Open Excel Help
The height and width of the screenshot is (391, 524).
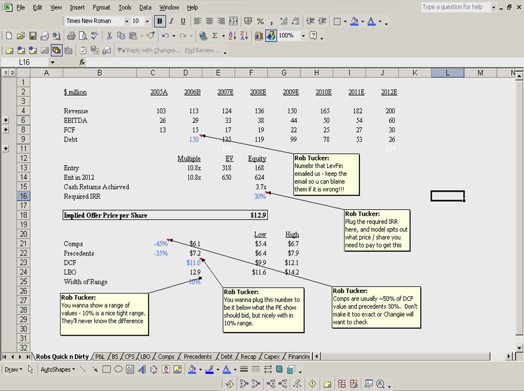click(x=313, y=36)
